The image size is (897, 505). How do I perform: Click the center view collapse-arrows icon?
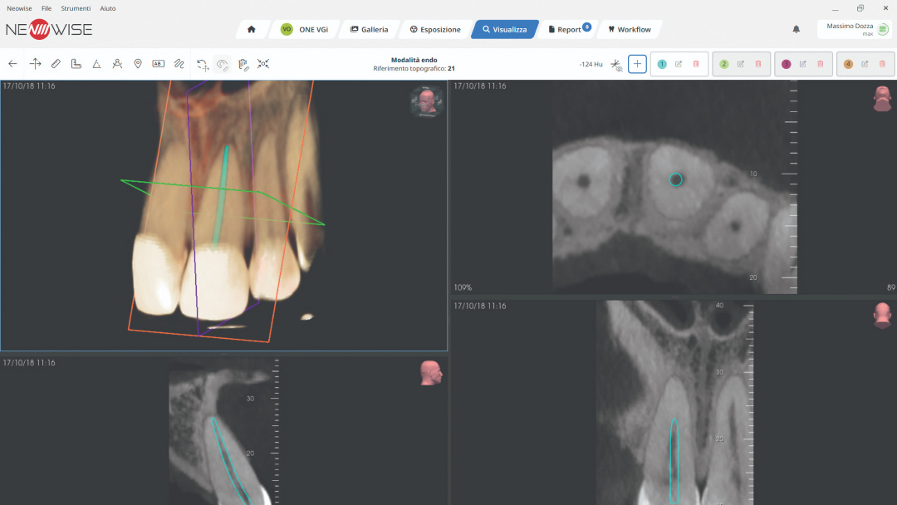point(263,64)
